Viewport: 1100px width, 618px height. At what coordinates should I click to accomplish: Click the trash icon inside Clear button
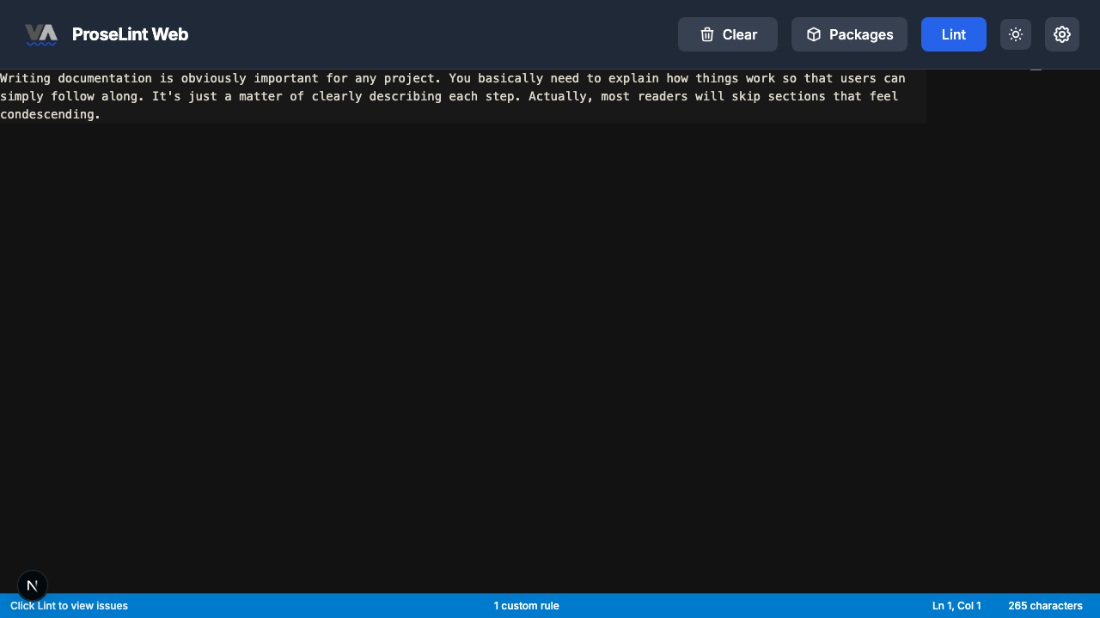click(x=706, y=34)
